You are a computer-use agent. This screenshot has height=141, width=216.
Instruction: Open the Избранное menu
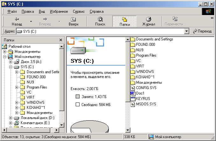point(59,11)
